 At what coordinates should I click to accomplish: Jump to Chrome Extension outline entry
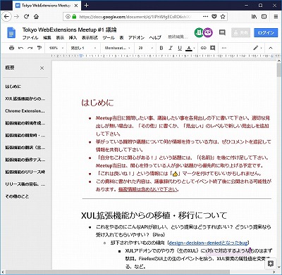[x=25, y=111]
